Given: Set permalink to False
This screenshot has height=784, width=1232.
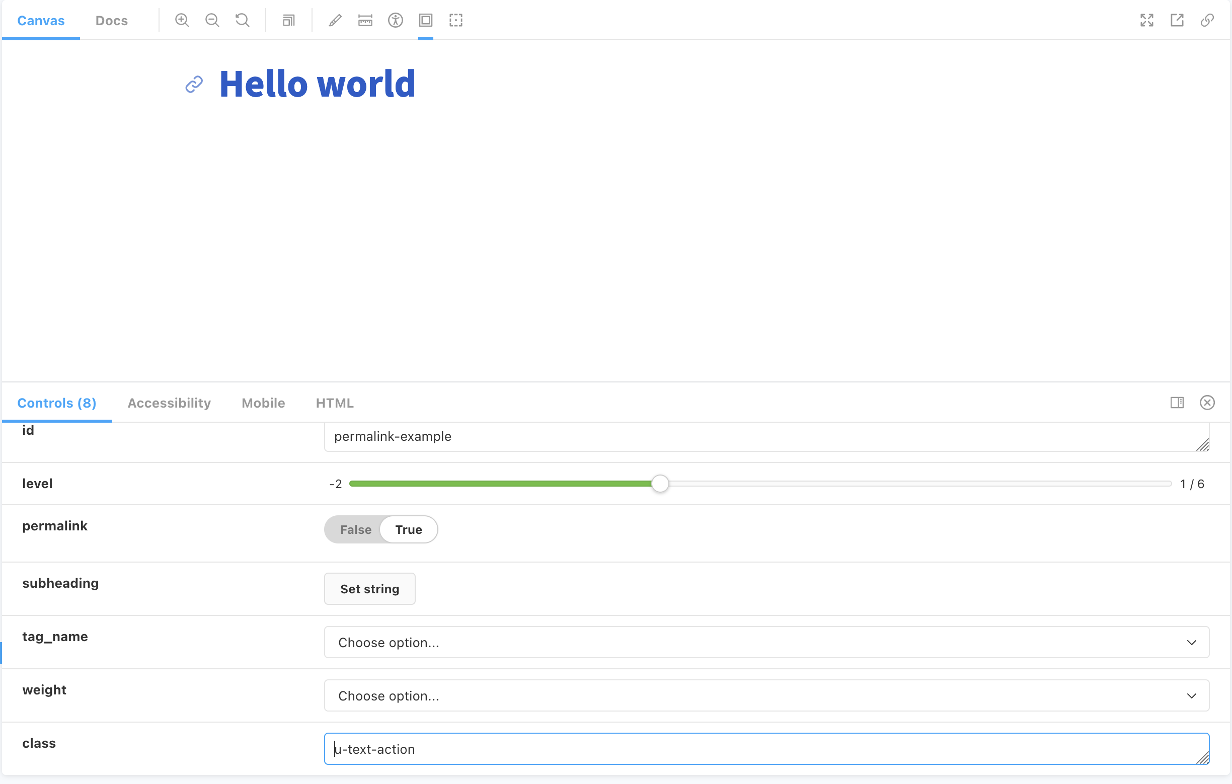Looking at the screenshot, I should click(x=355, y=529).
